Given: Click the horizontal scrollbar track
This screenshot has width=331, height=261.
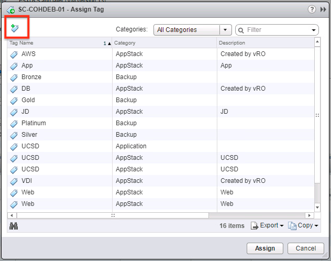Looking at the screenshot, I should coord(257,215).
